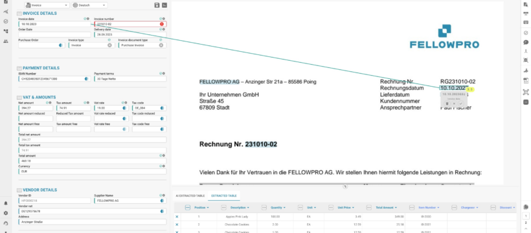The height and width of the screenshot is (233, 531).
Task: Click the delete trash icon in date popup
Action: click(x=447, y=104)
